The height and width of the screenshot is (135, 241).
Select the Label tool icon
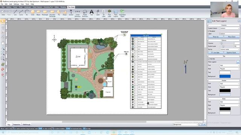(x=98, y=12)
